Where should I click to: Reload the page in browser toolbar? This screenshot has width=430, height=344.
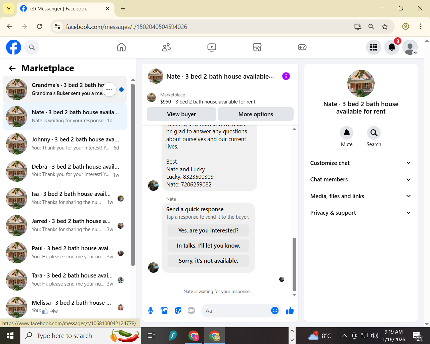click(40, 27)
